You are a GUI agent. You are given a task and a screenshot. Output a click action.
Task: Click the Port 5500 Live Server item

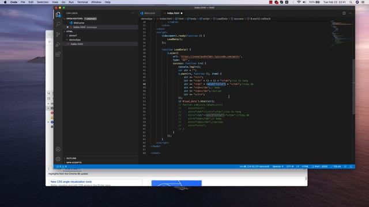[319, 167]
